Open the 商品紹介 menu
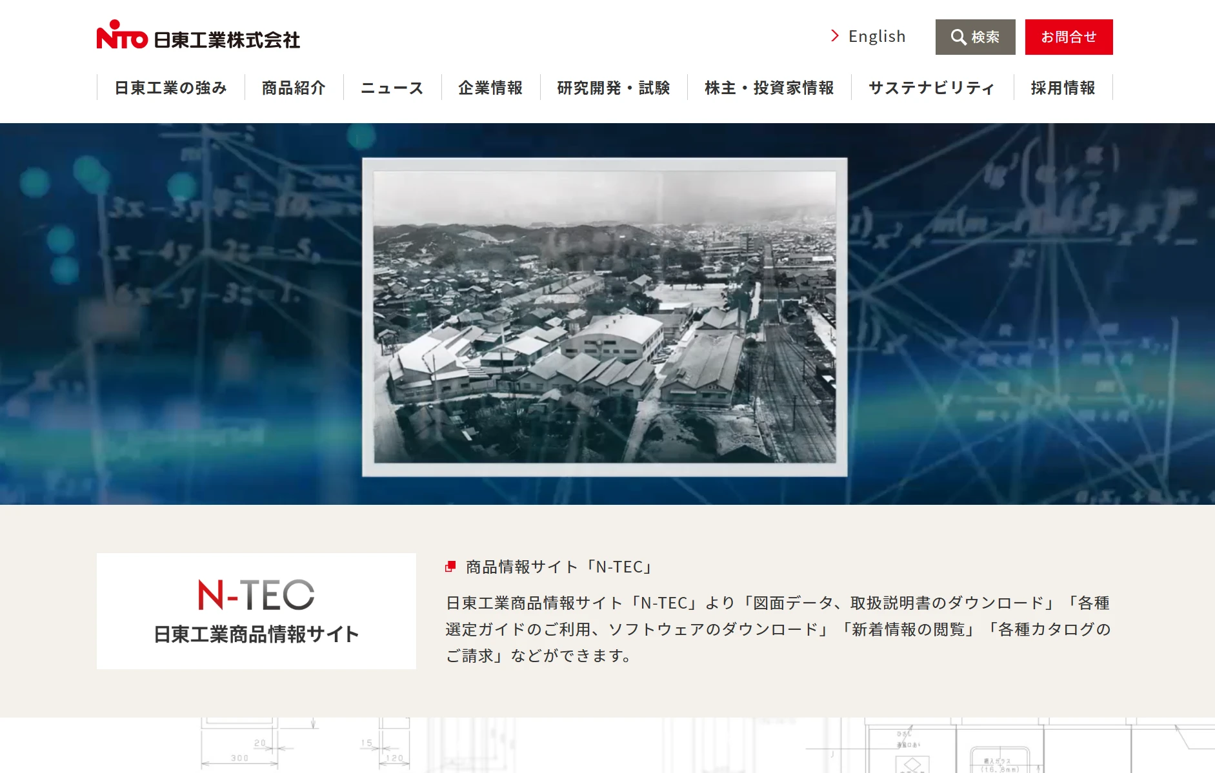 point(294,88)
